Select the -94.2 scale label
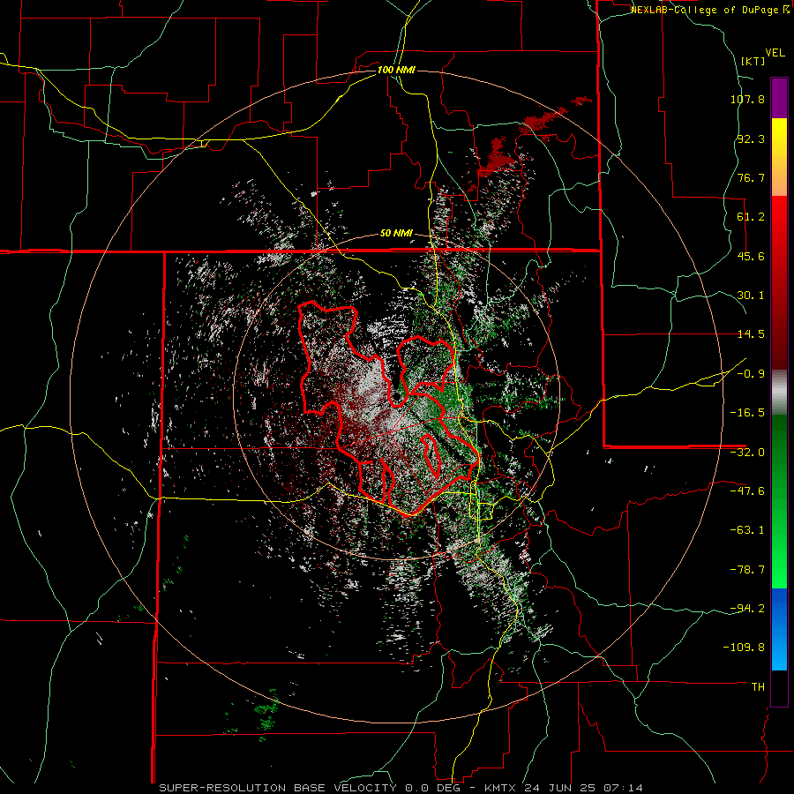 (747, 608)
